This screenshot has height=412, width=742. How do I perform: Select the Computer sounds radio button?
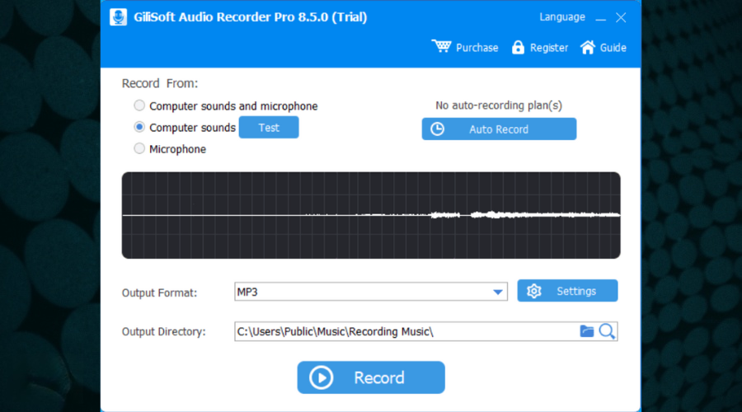tap(139, 127)
